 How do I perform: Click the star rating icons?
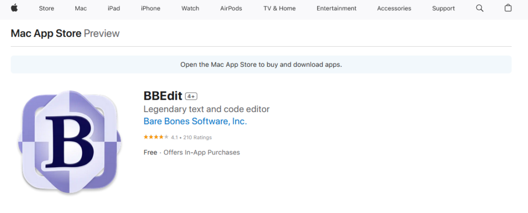[156, 137]
